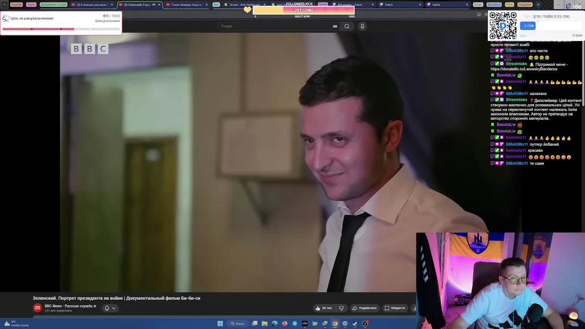Click the Поділитися share button
Screen dimensions: 585x329
(x=364, y=308)
